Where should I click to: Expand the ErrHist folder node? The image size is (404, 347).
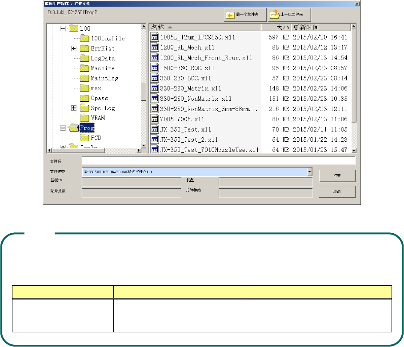tap(74, 48)
